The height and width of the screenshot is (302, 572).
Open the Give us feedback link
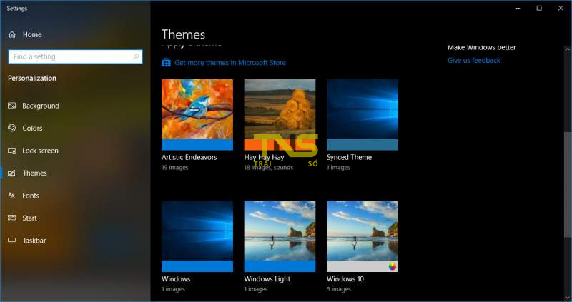(x=474, y=61)
